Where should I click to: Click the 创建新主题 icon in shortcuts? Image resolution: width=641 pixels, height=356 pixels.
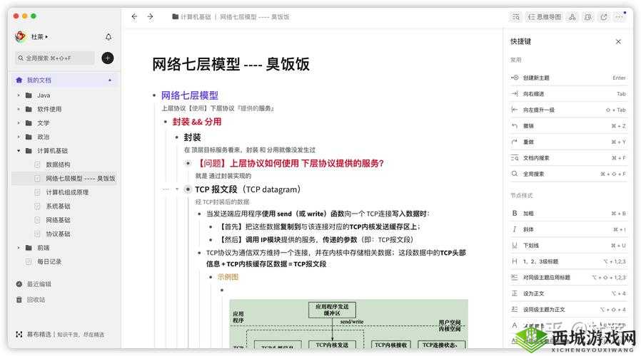(515, 78)
